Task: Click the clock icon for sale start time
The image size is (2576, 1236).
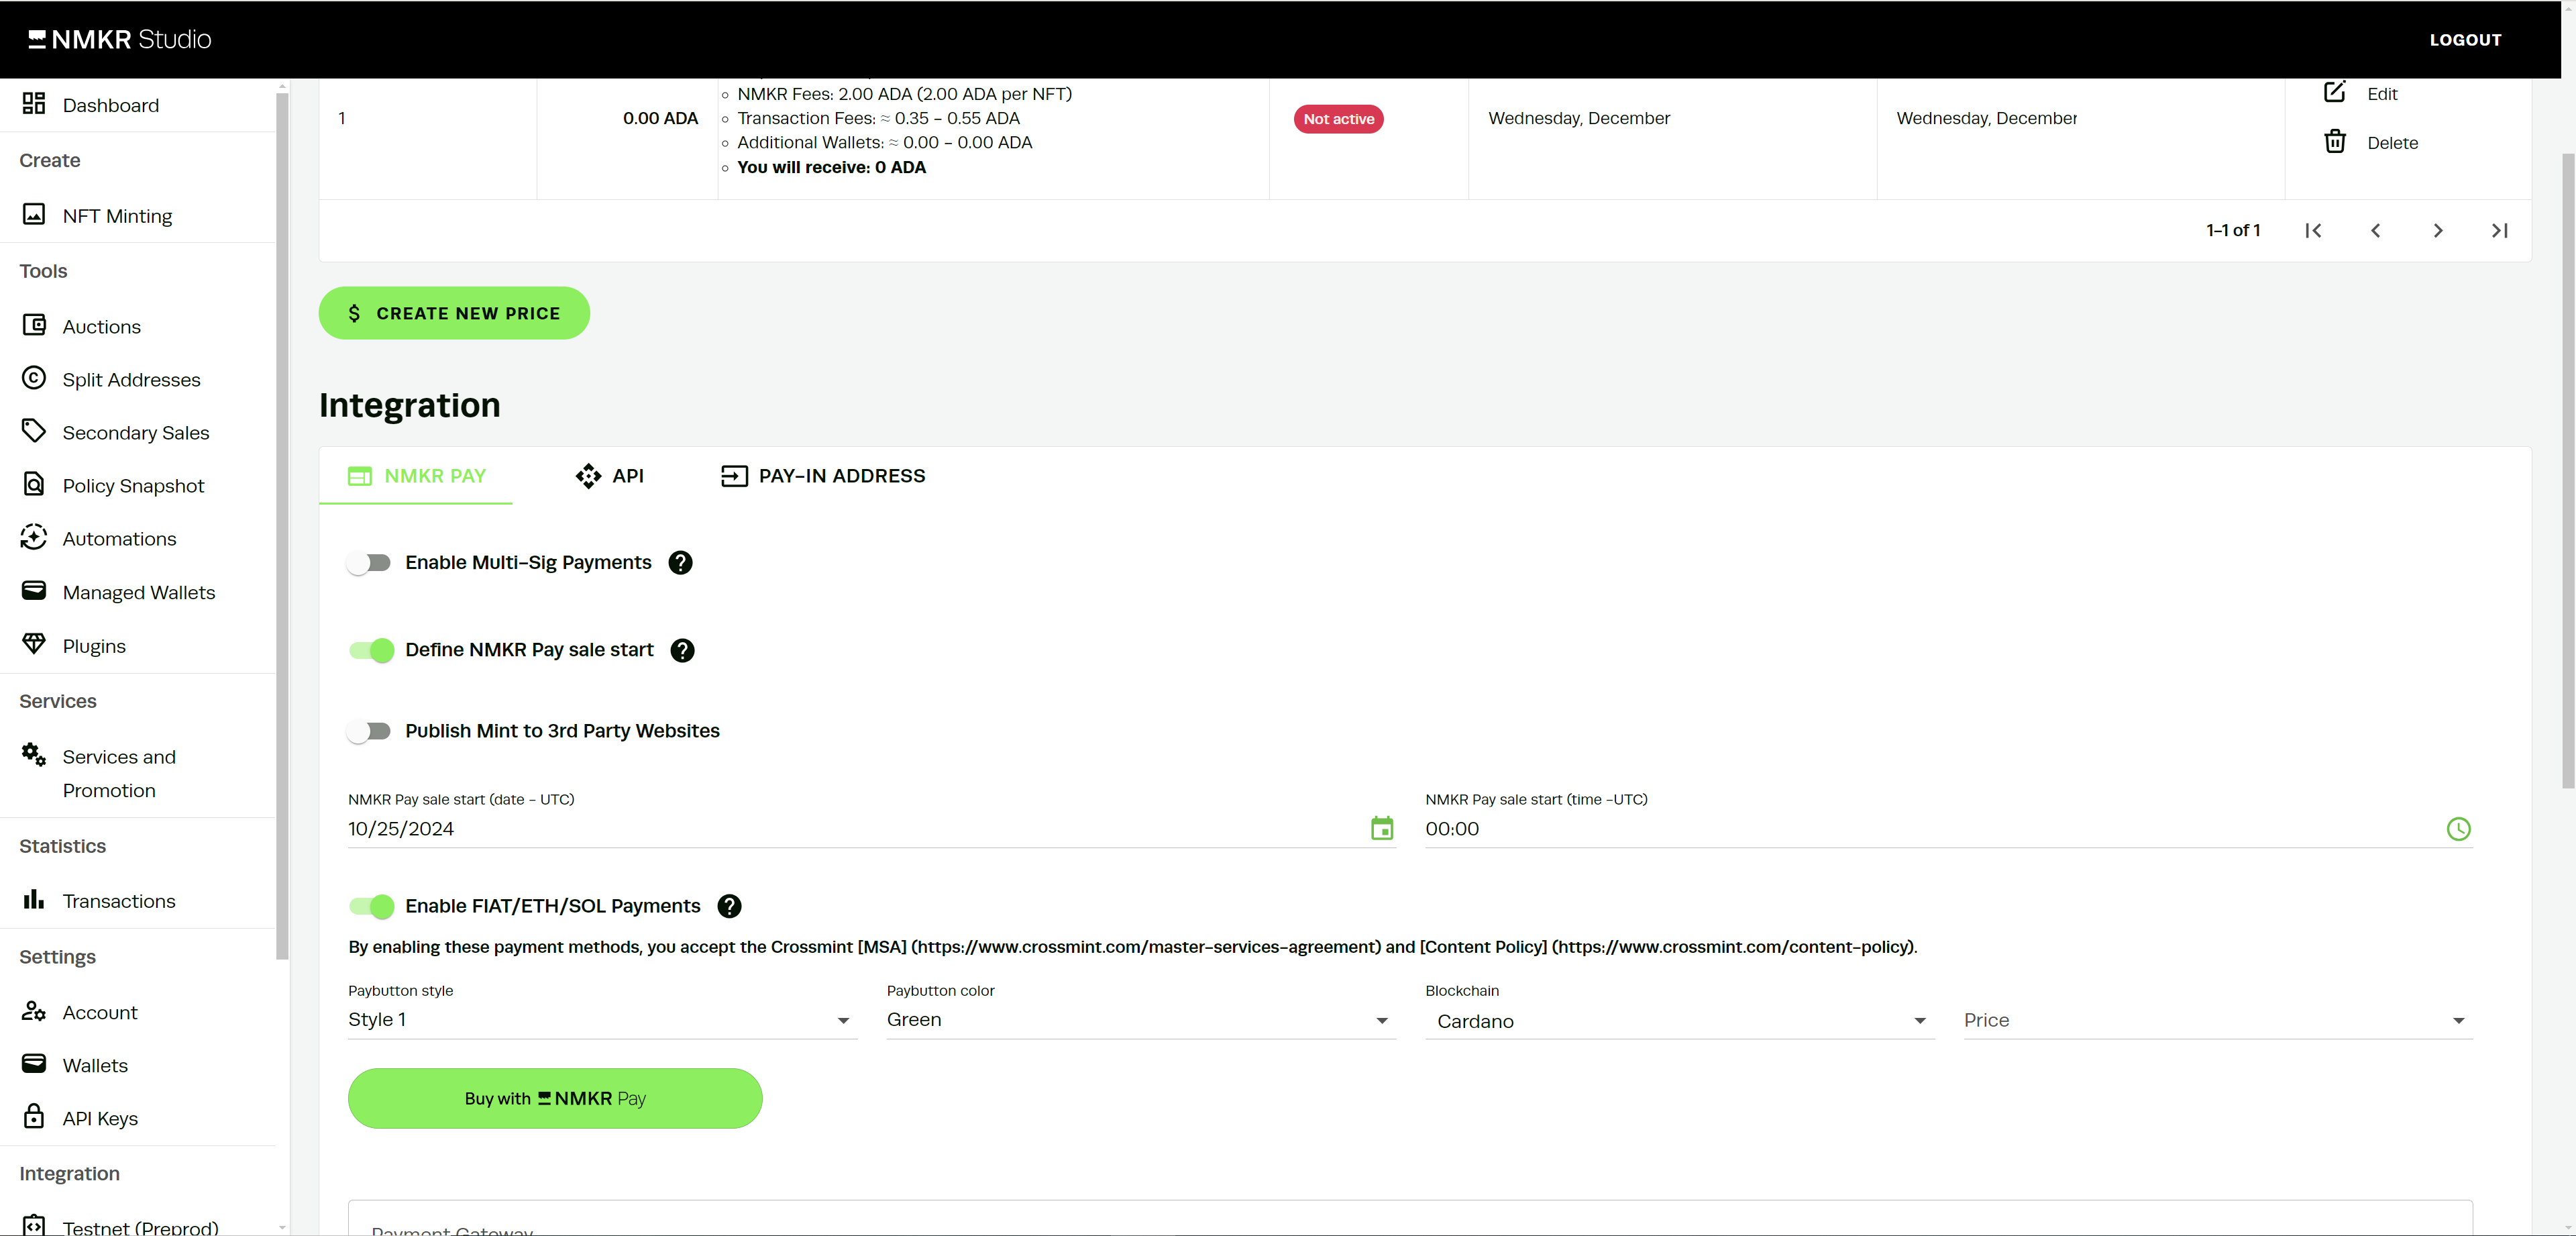Action: (x=2457, y=828)
